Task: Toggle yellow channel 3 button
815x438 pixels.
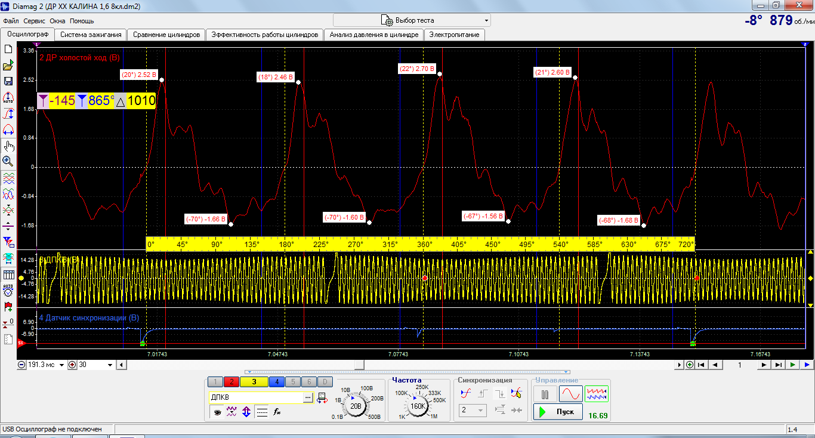Action: click(254, 382)
